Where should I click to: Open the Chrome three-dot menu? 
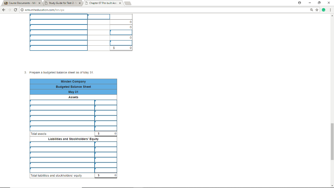click(330, 10)
